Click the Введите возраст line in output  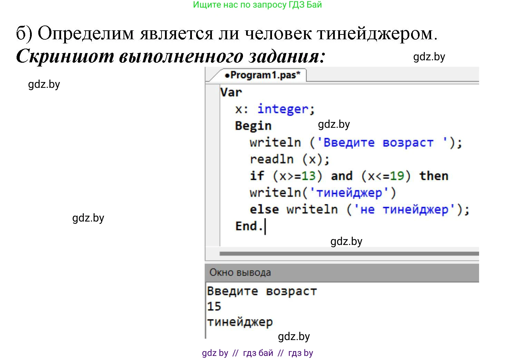[x=262, y=291]
